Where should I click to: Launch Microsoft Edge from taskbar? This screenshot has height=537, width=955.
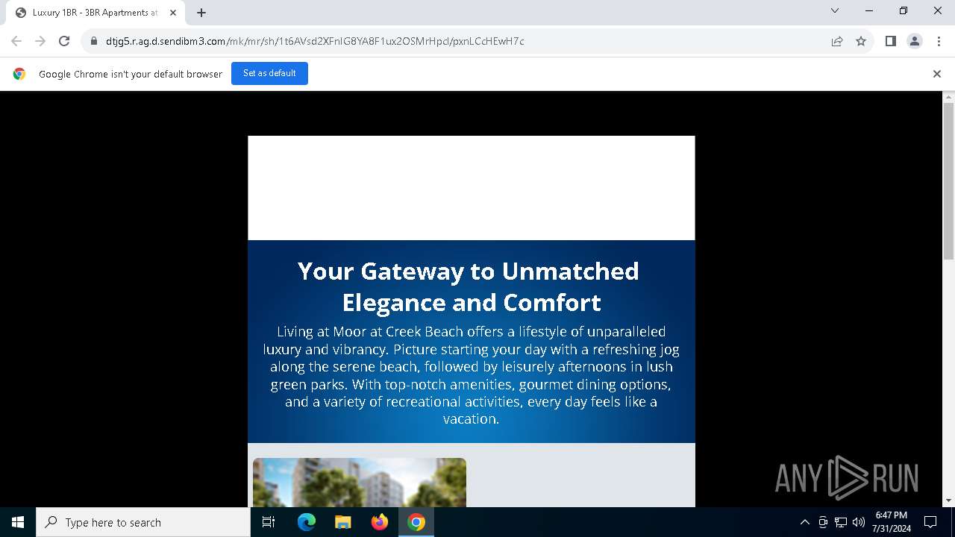pos(306,522)
